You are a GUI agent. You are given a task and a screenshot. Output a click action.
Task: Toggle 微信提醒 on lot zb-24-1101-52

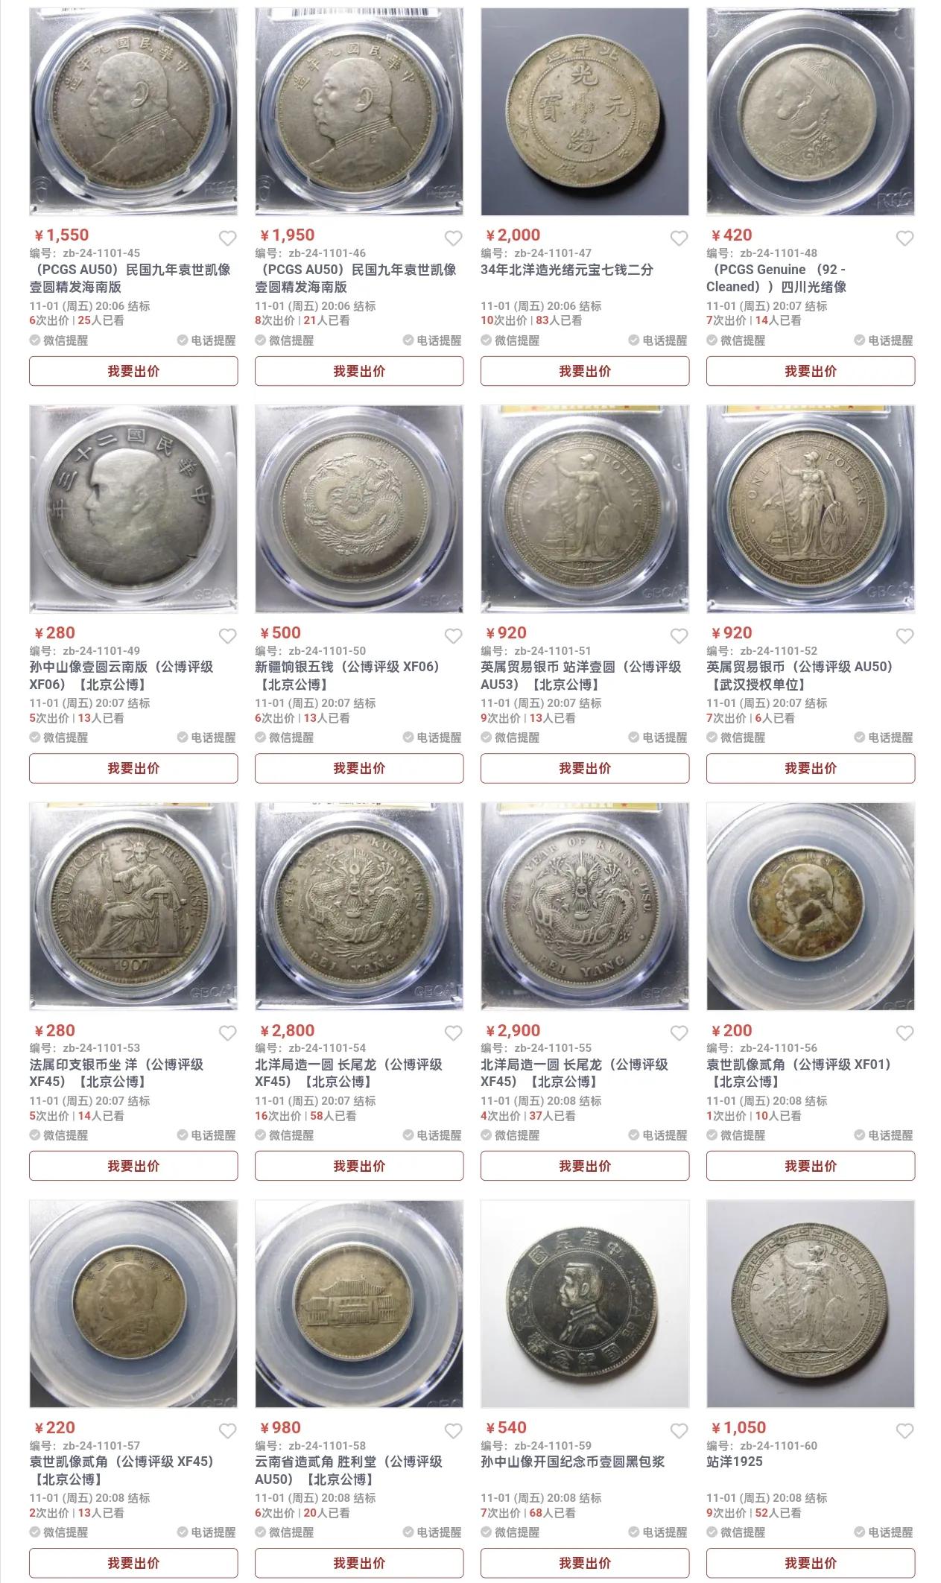736,737
